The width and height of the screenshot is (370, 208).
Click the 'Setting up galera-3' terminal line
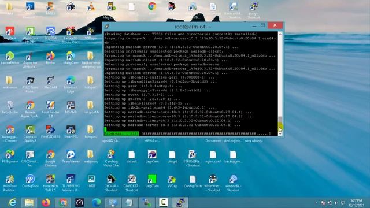point(142,99)
